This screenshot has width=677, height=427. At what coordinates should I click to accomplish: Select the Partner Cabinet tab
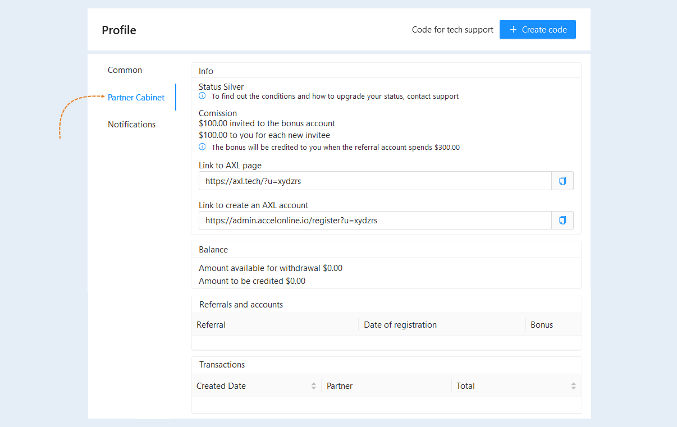pyautogui.click(x=136, y=98)
